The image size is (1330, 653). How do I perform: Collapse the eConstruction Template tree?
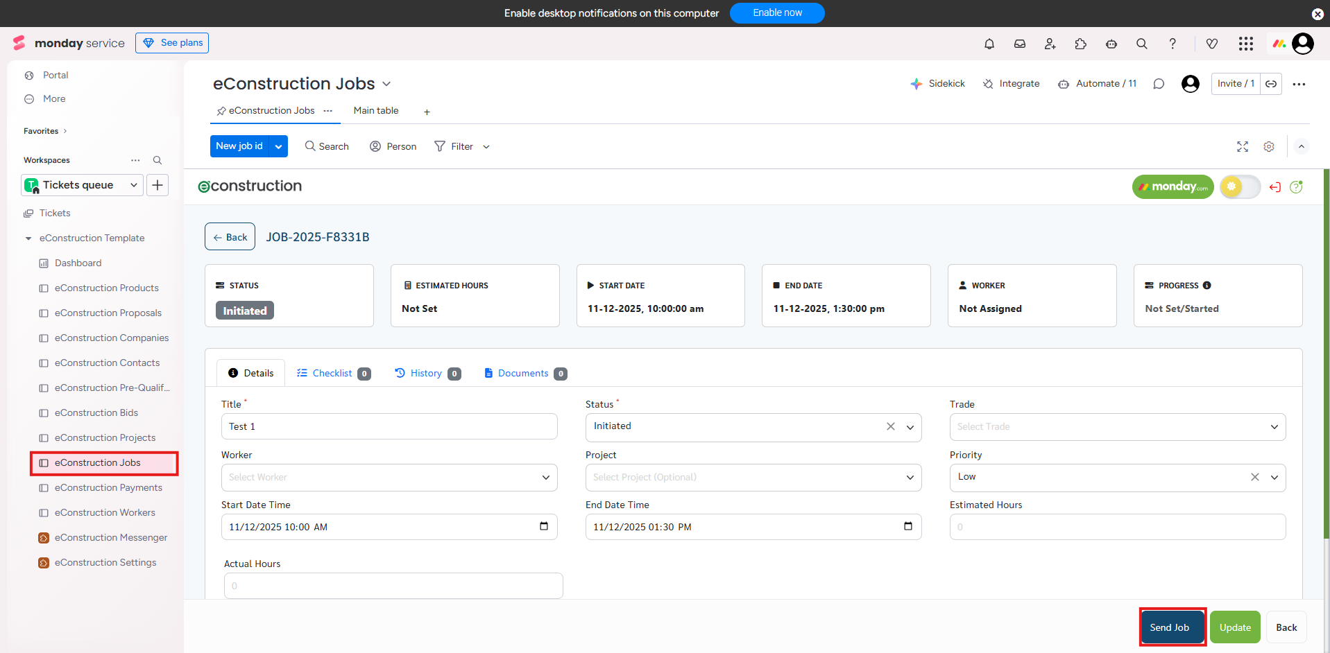28,238
